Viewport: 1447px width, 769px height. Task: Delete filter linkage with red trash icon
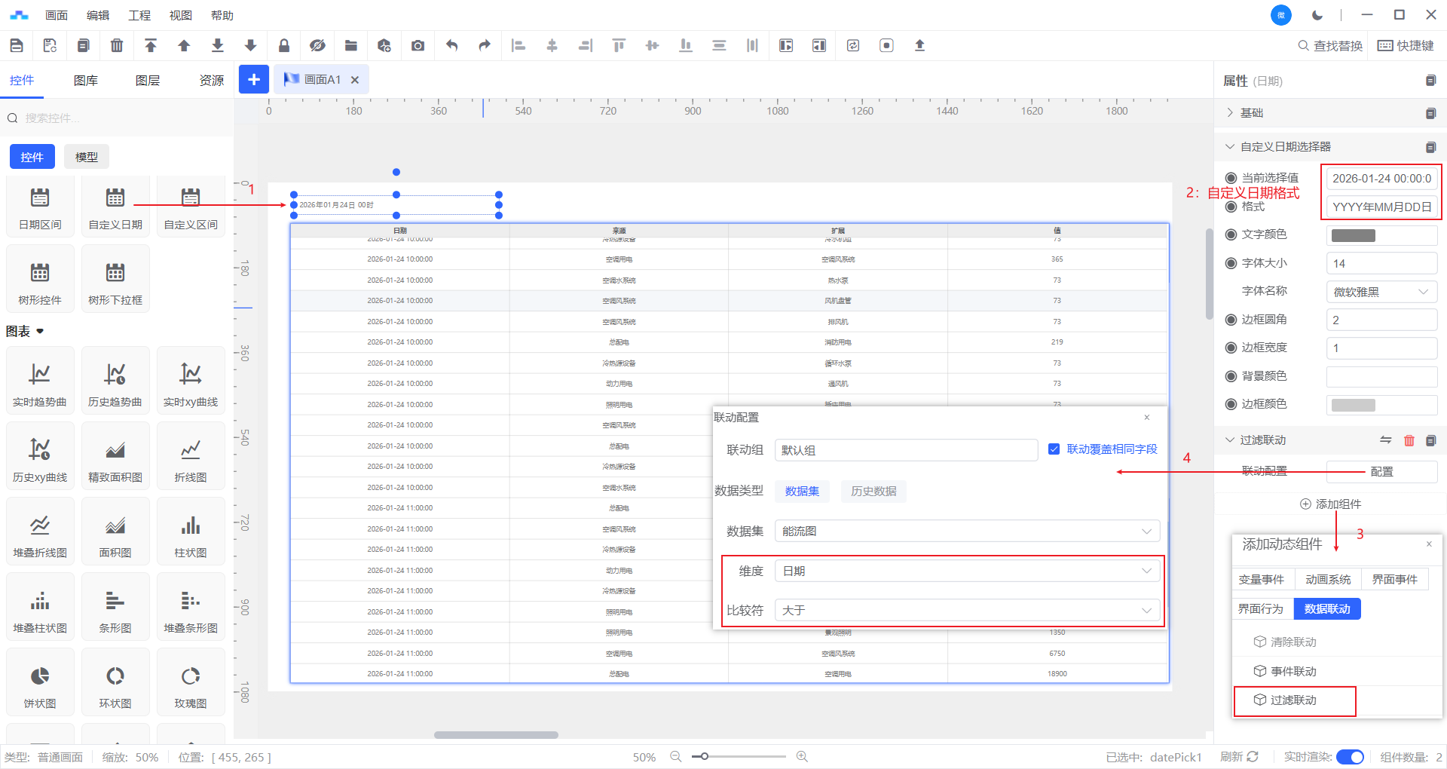pos(1409,440)
